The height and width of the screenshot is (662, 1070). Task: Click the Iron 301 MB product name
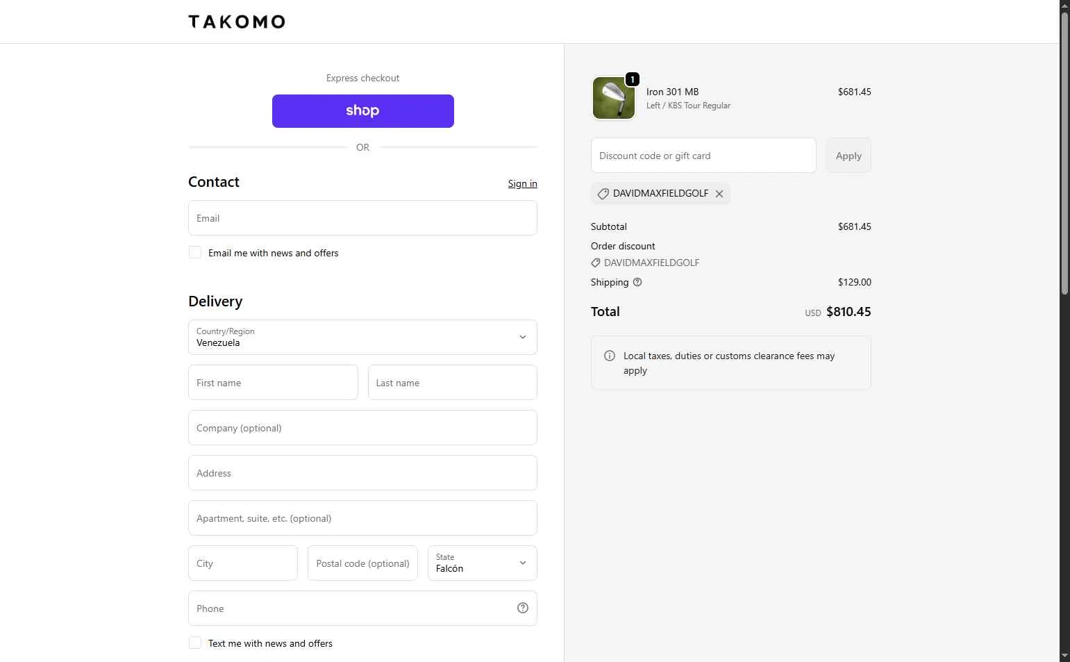click(672, 92)
